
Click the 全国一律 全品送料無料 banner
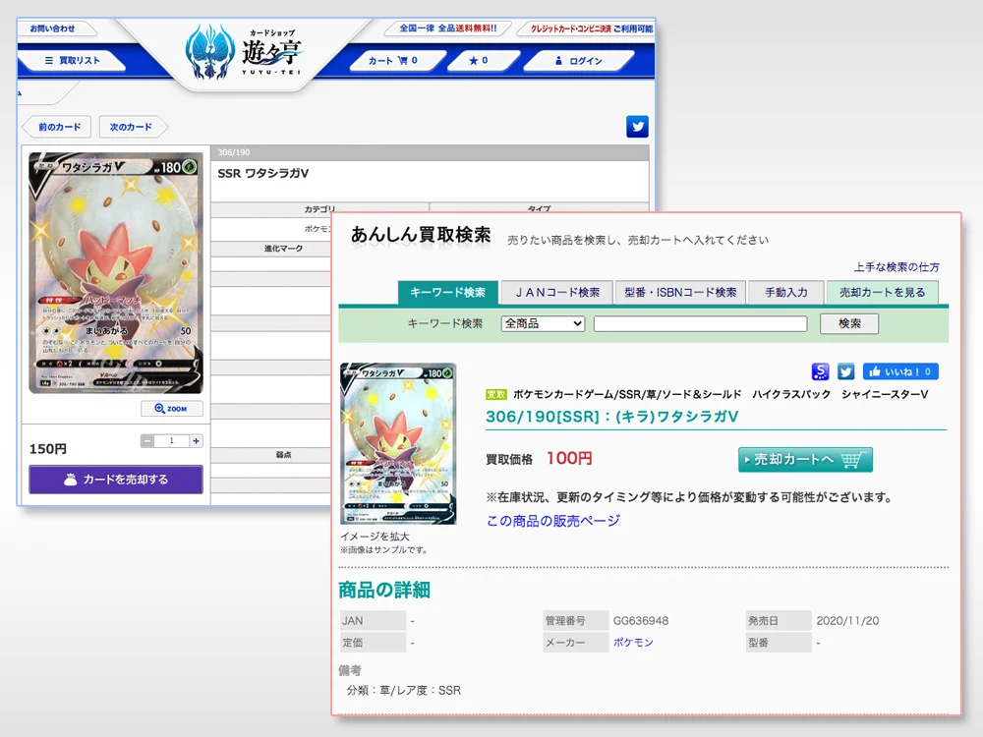pos(447,28)
